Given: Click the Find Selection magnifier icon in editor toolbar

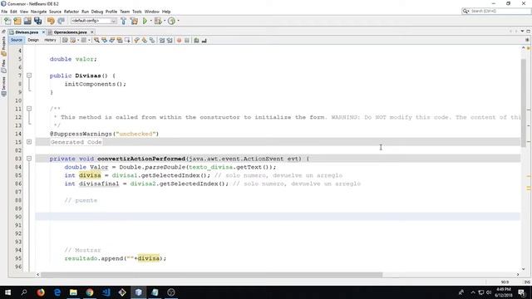Looking at the screenshot, I should pos(96,41).
